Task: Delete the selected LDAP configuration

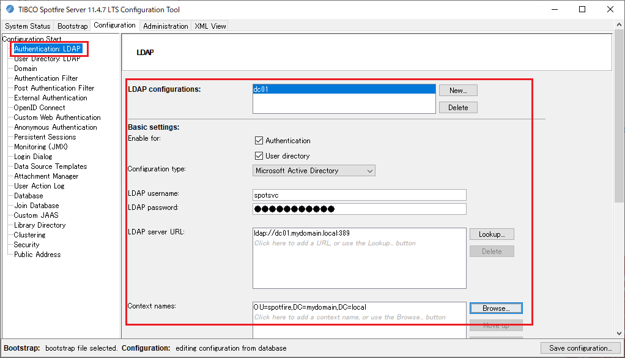Action: click(x=458, y=108)
